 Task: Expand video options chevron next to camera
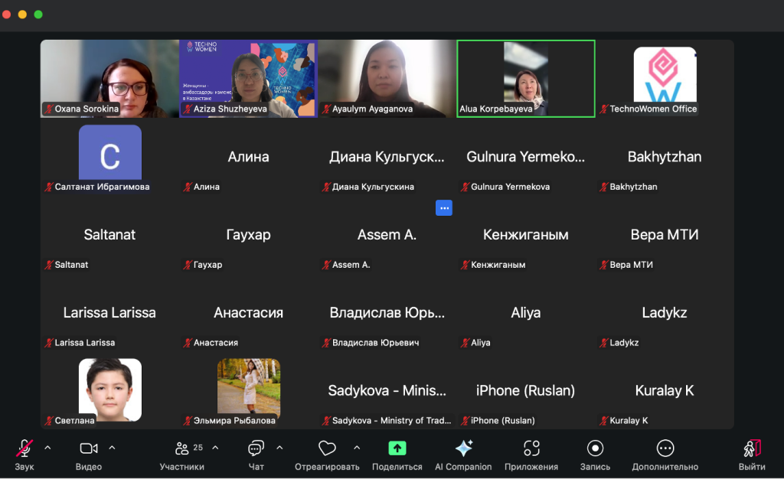[112, 448]
